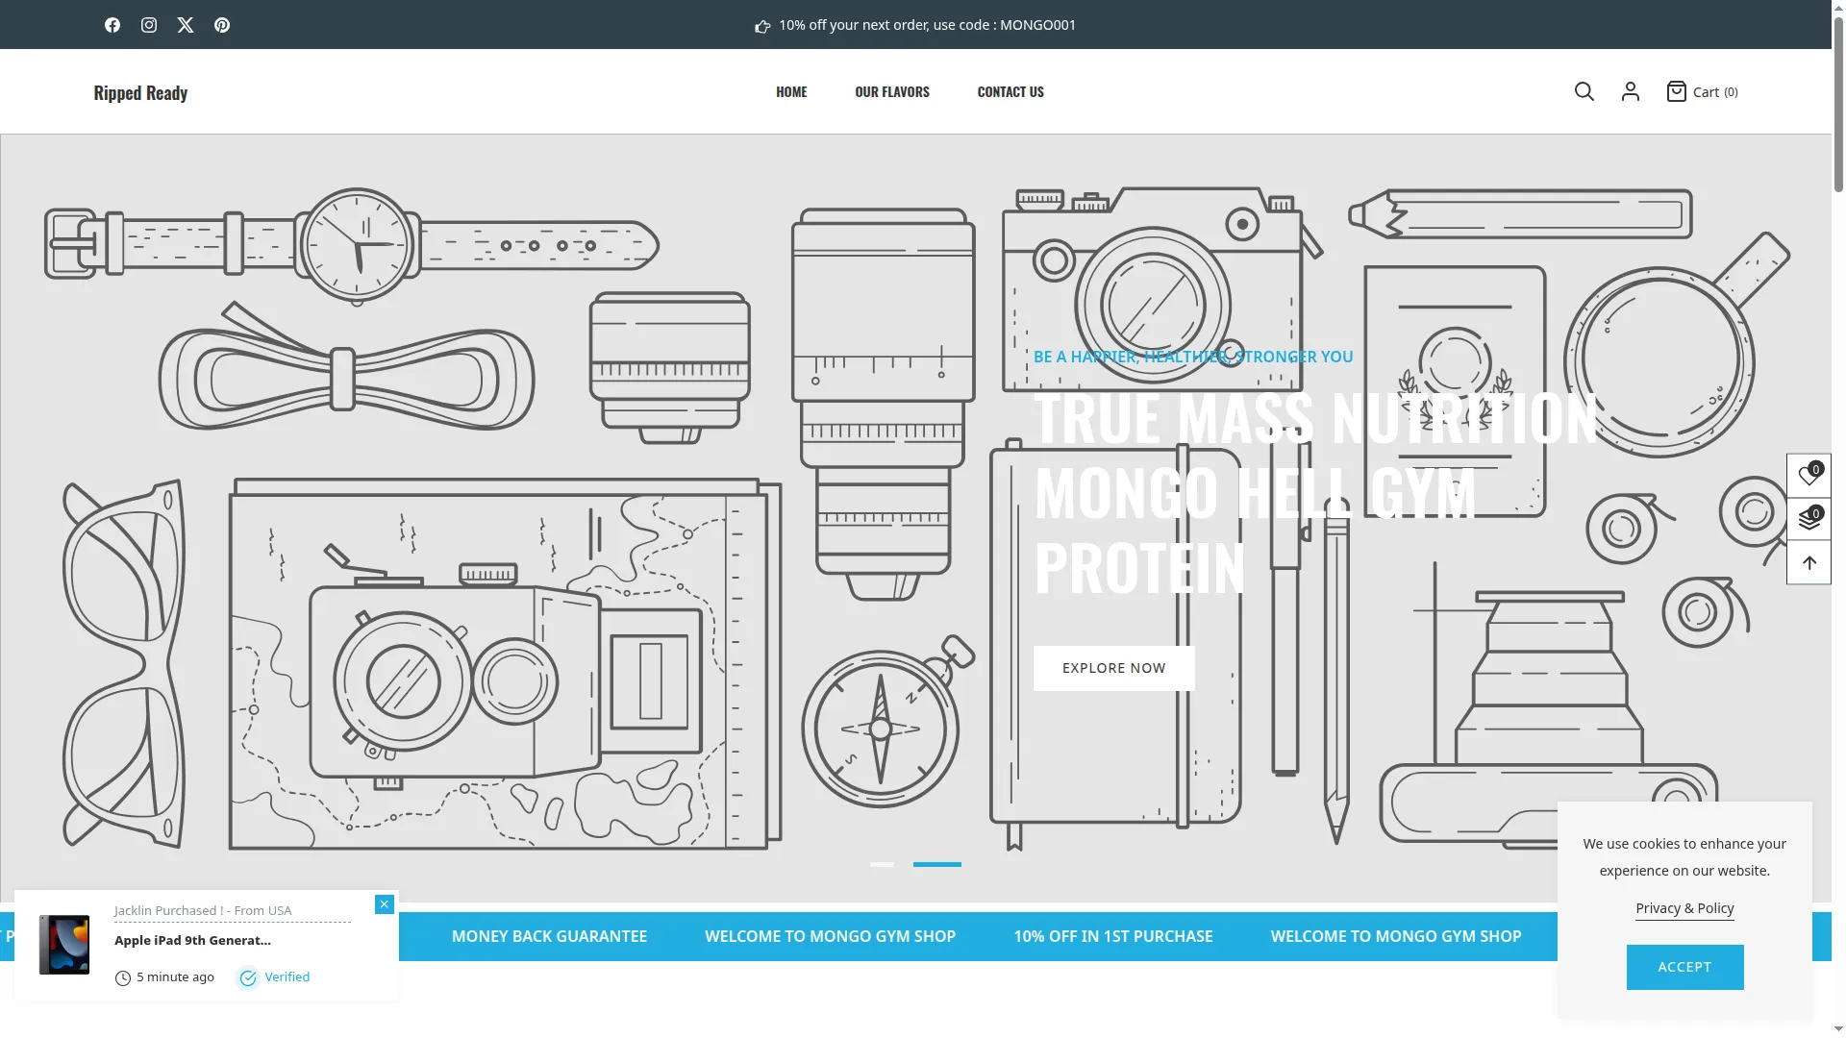Accept the cookies notice
This screenshot has width=1846, height=1038.
(1684, 967)
